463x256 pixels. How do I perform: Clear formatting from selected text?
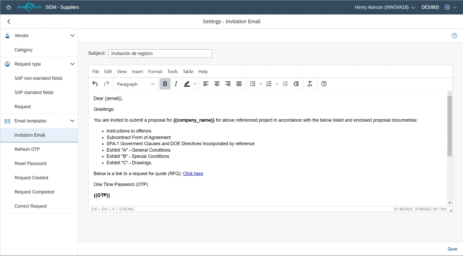(310, 84)
